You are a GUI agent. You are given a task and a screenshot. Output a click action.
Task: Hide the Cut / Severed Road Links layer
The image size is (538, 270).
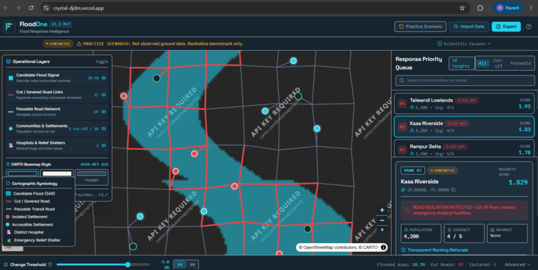tap(103, 95)
